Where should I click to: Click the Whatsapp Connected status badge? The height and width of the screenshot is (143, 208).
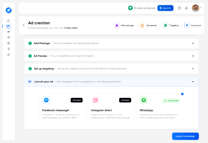point(171,101)
